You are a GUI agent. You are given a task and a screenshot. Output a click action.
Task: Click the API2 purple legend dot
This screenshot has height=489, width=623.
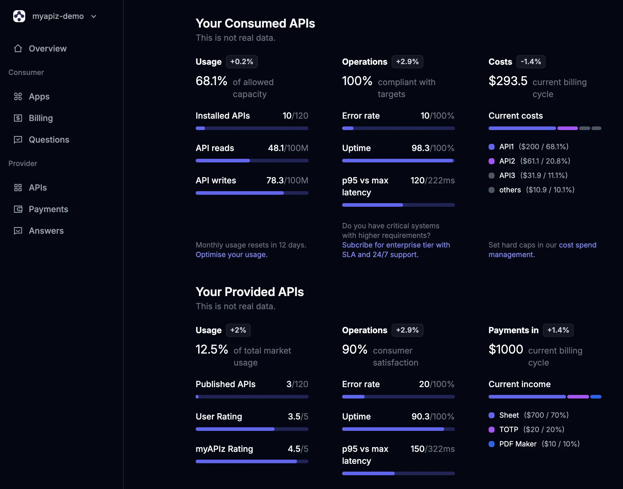pos(492,161)
